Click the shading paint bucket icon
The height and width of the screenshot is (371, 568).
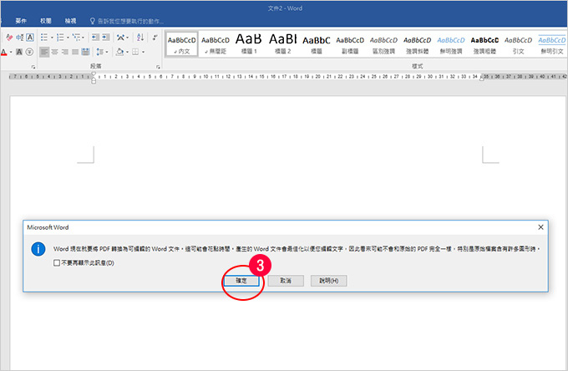pyautogui.click(x=120, y=52)
